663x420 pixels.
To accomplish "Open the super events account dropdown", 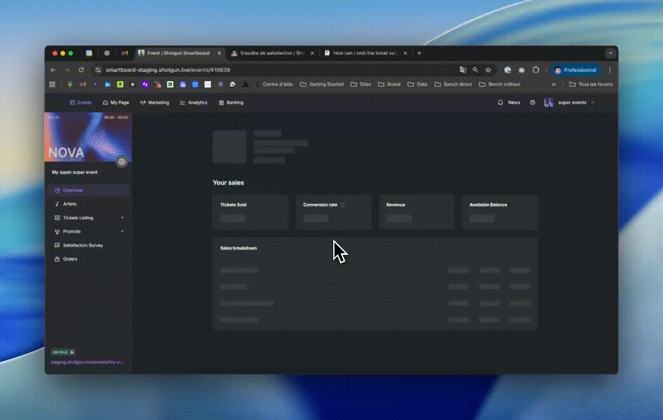I will click(x=569, y=103).
